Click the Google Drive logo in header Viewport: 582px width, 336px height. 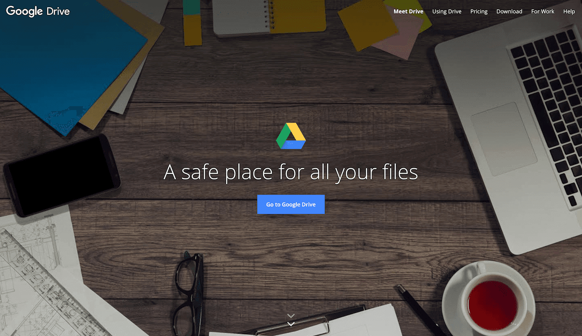point(38,11)
